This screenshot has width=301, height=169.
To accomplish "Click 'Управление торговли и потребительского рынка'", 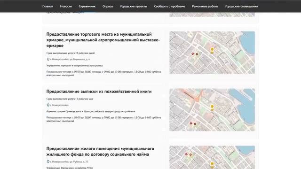I will coord(74,66).
